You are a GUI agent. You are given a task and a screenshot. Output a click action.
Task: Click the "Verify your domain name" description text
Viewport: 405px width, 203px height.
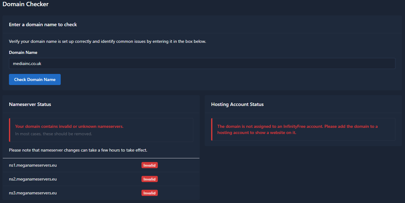coord(107,41)
